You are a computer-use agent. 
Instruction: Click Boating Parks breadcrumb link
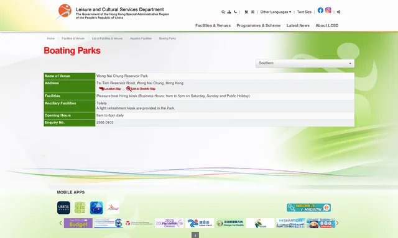tap(167, 38)
